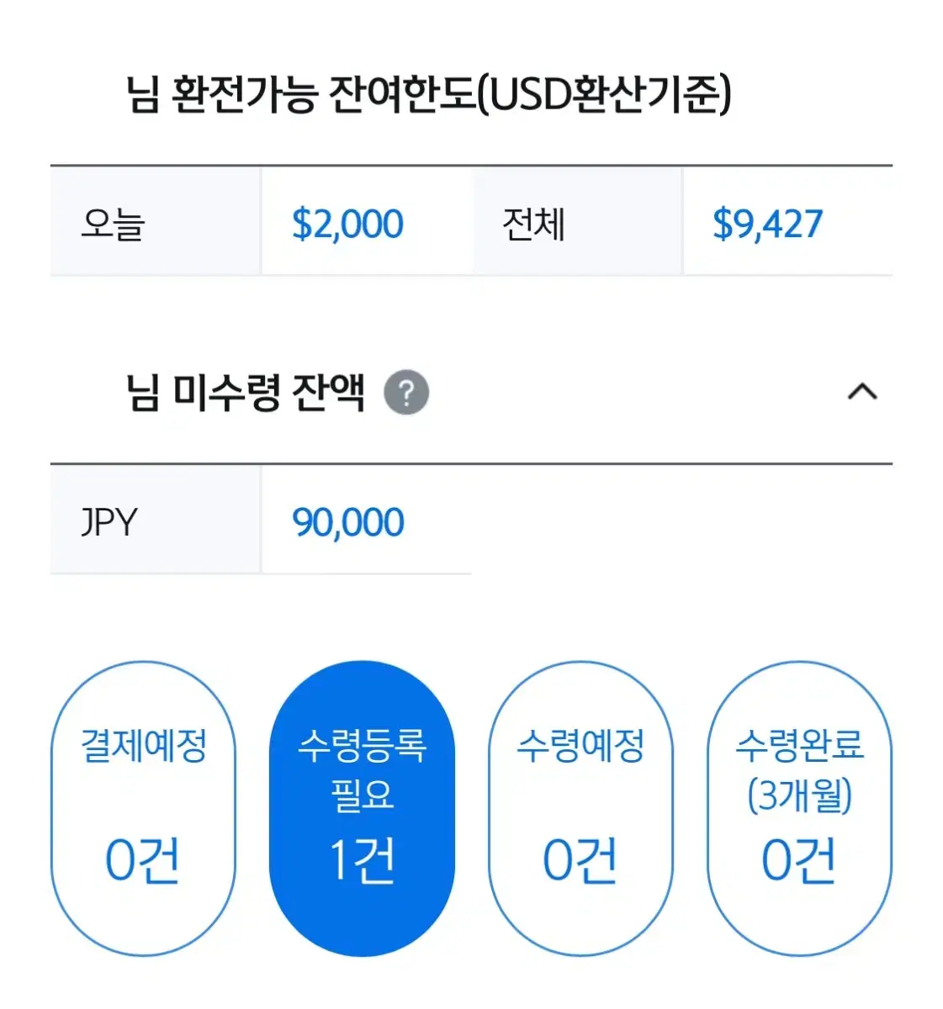Click the $9,427 total limit value
Viewport: 943px width, 1009px height.
click(767, 224)
